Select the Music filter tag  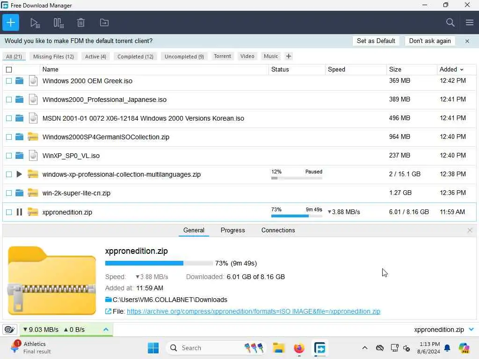(x=271, y=56)
